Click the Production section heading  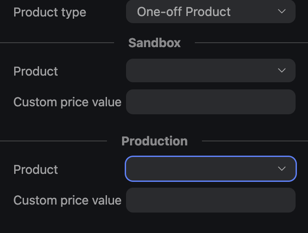coord(154,141)
